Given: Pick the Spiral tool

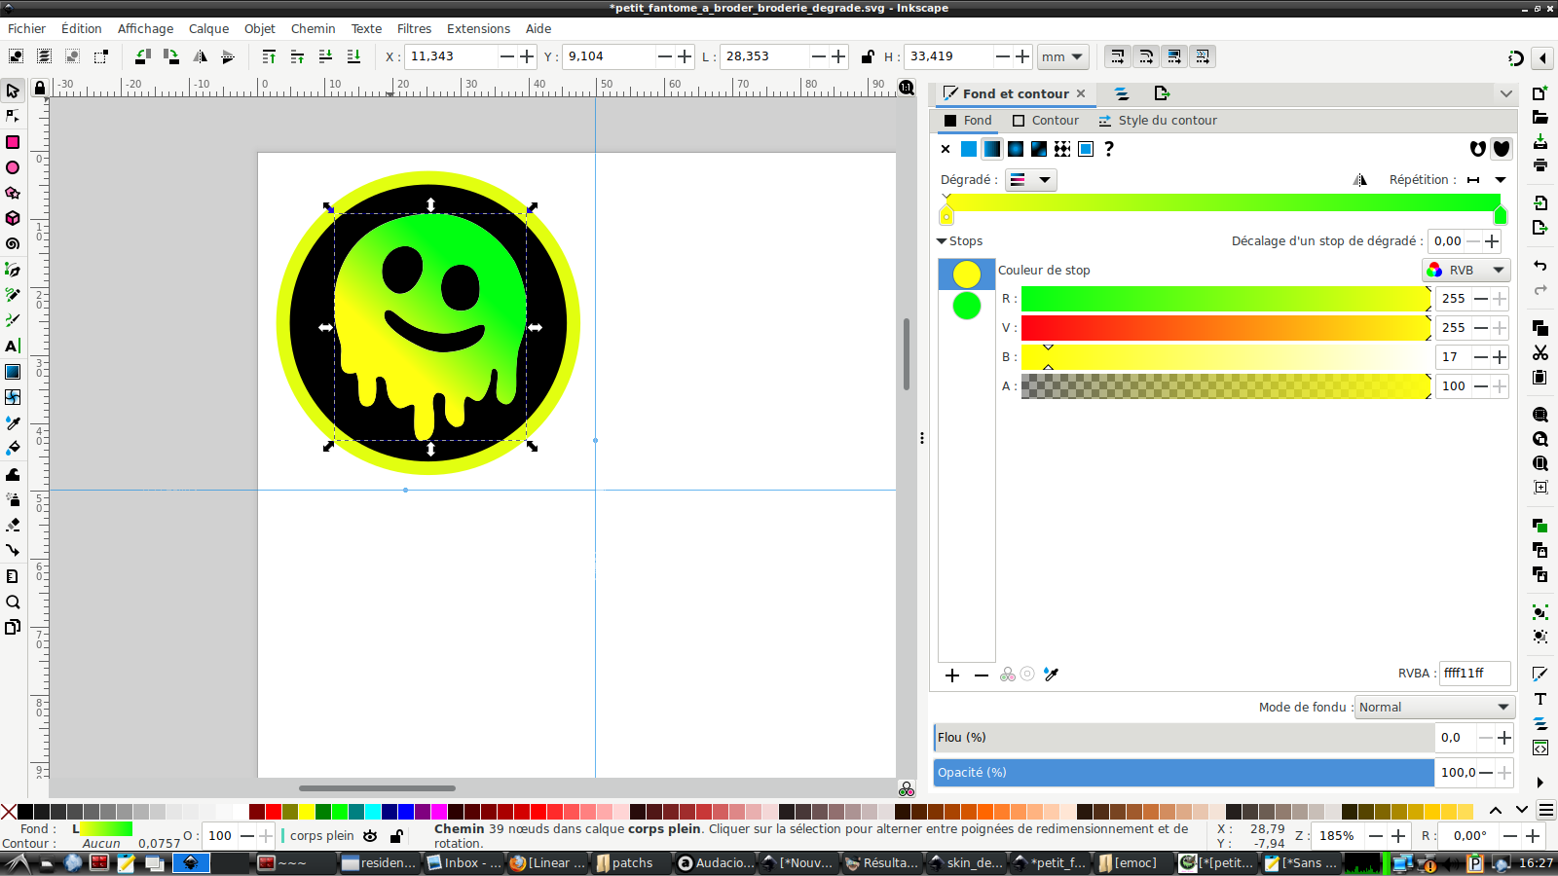Looking at the screenshot, I should [13, 243].
